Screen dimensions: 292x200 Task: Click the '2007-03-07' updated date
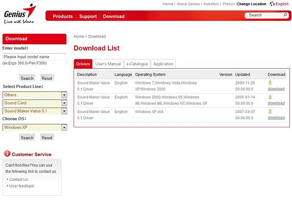[245, 111]
